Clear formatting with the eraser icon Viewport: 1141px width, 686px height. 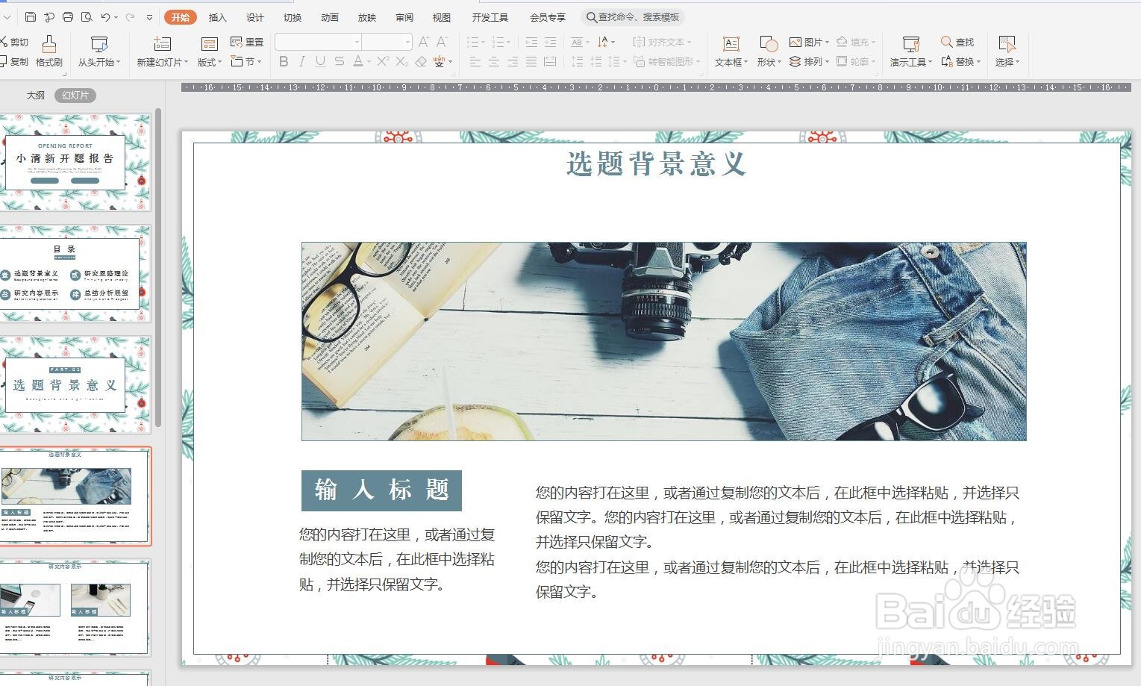421,61
